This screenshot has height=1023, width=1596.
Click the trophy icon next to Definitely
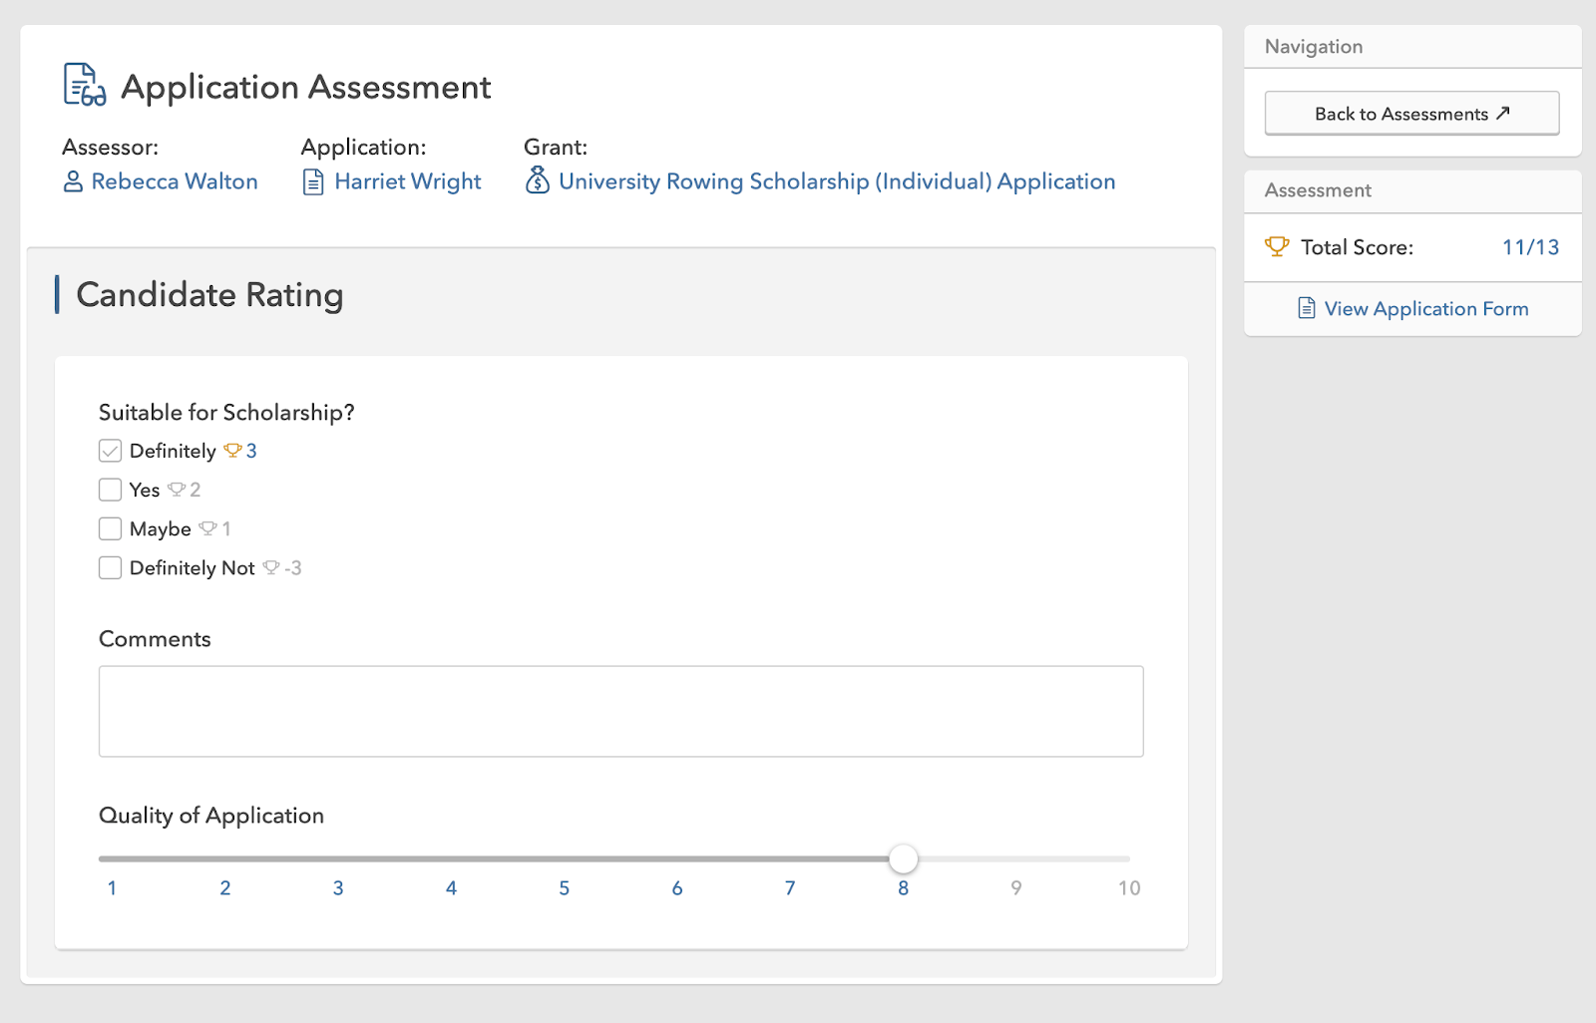[232, 451]
